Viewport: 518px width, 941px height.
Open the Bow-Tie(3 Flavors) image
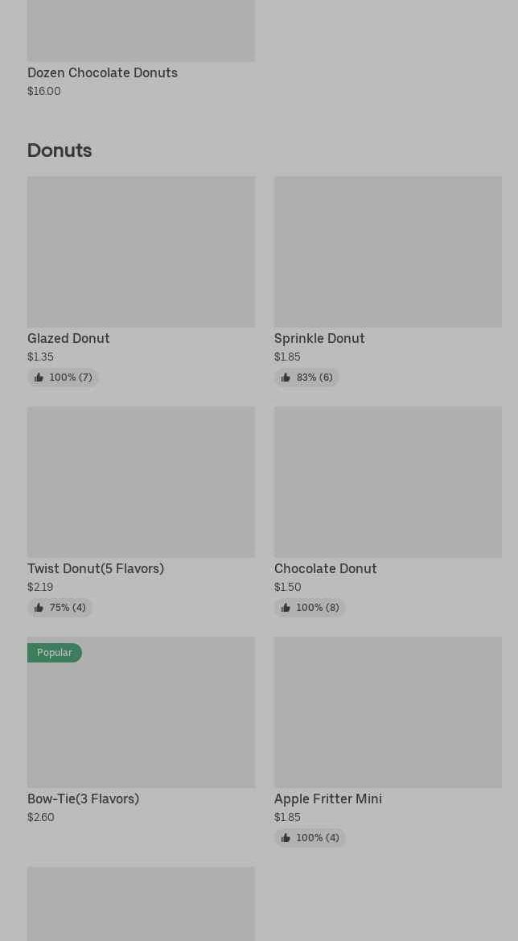coord(141,712)
